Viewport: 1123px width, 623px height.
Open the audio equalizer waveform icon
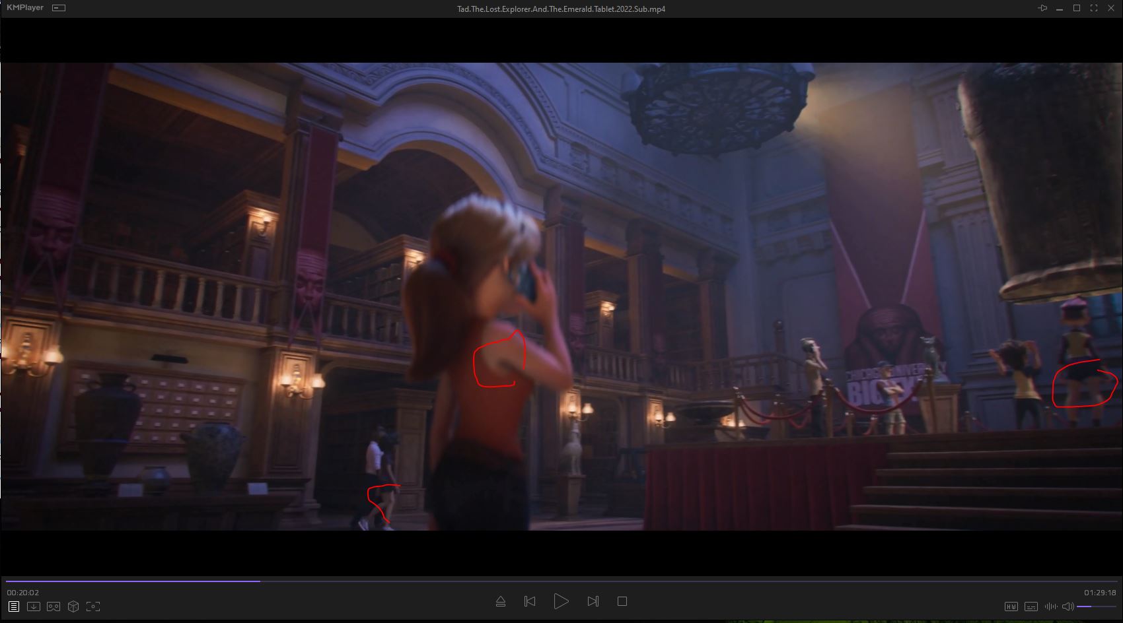[x=1050, y=607]
